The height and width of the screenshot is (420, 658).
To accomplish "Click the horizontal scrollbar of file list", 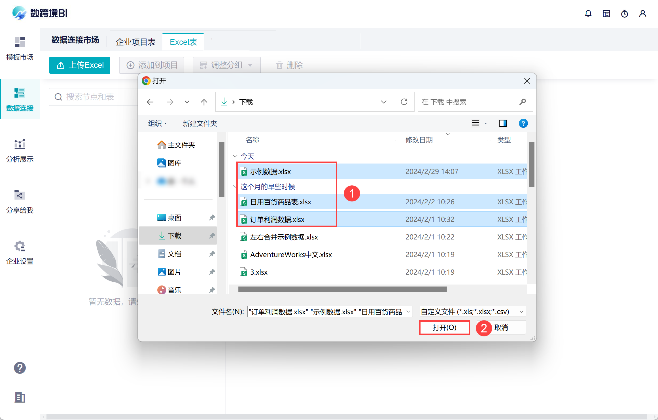I will (342, 289).
